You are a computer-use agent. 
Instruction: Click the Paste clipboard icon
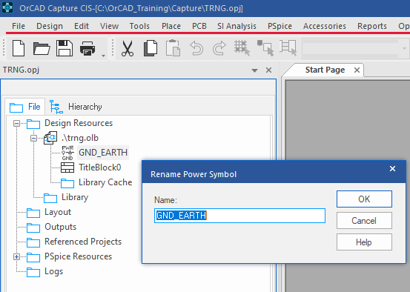coord(173,48)
